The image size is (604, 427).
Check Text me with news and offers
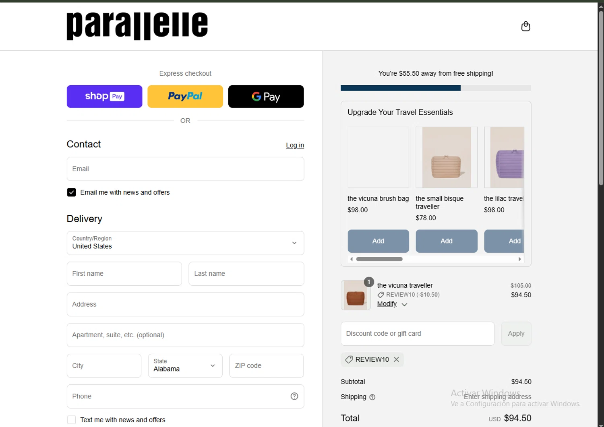71,420
